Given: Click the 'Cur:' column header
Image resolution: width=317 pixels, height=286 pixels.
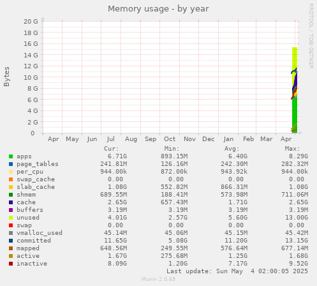Looking at the screenshot, I should pyautogui.click(x=112, y=149).
